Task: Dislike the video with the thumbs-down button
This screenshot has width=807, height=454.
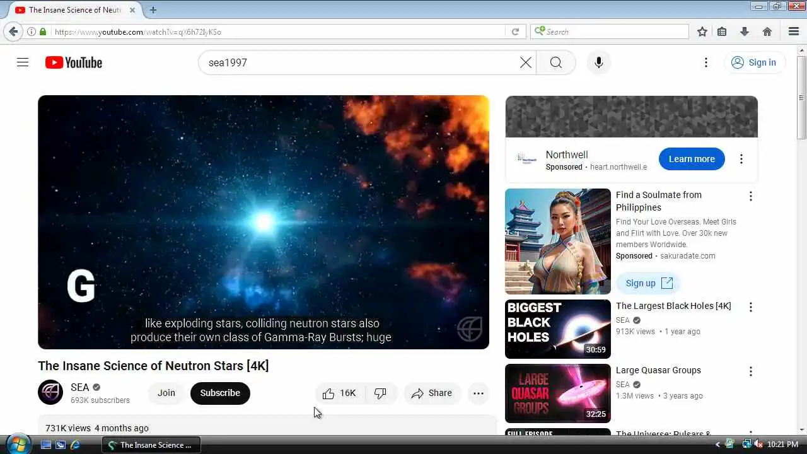Action: [381, 393]
